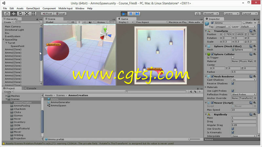Click Max Speed input field
This screenshot has height=147, width=262.
[244, 110]
